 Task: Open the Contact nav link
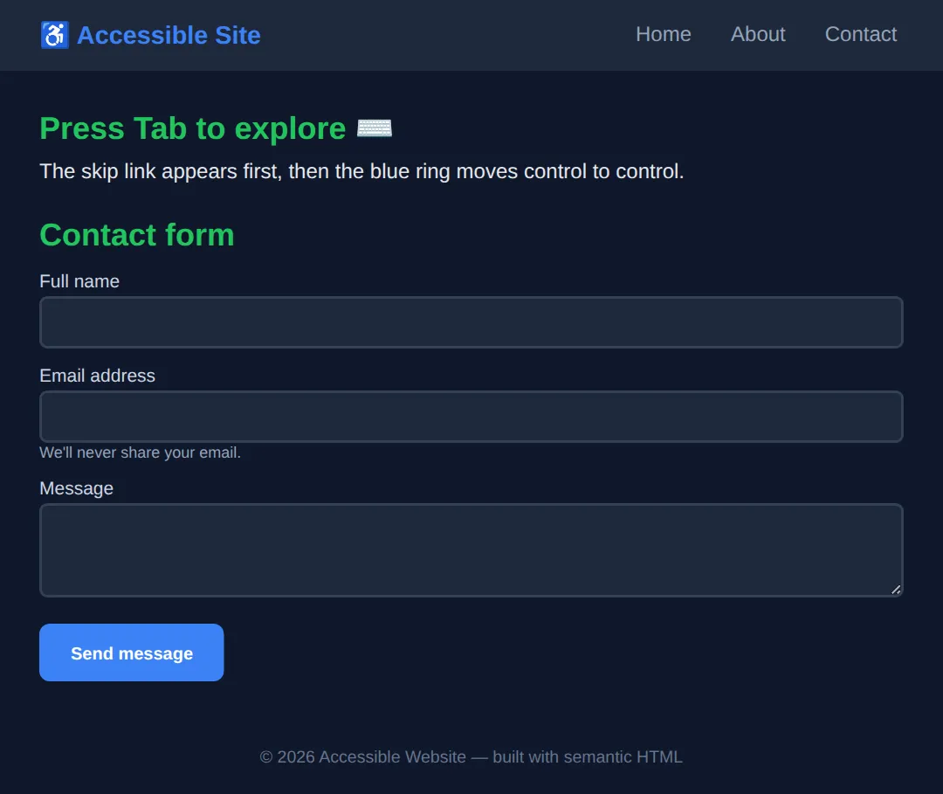pos(861,34)
